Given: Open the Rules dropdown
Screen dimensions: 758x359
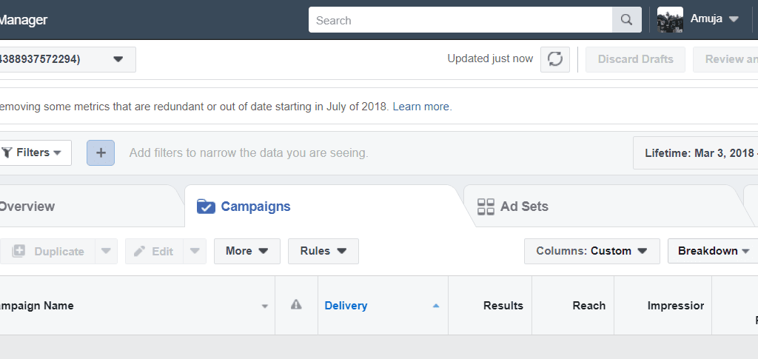Looking at the screenshot, I should pyautogui.click(x=323, y=251).
